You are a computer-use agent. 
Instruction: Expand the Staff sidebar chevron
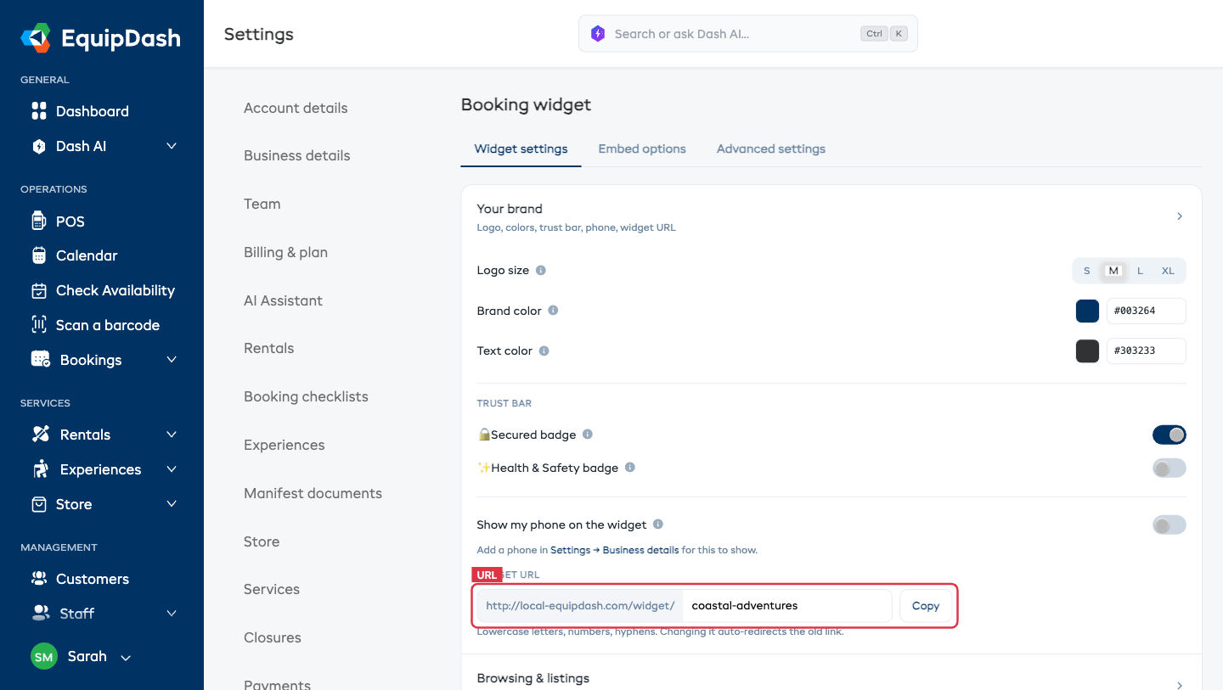(x=172, y=613)
